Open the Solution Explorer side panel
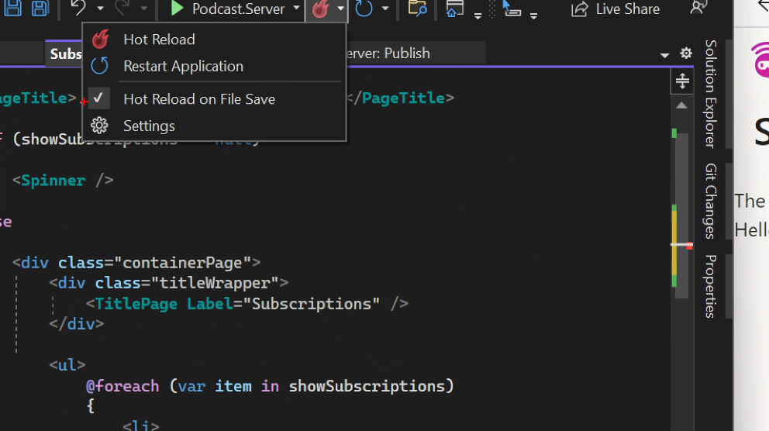Image resolution: width=769 pixels, height=431 pixels. tap(710, 93)
